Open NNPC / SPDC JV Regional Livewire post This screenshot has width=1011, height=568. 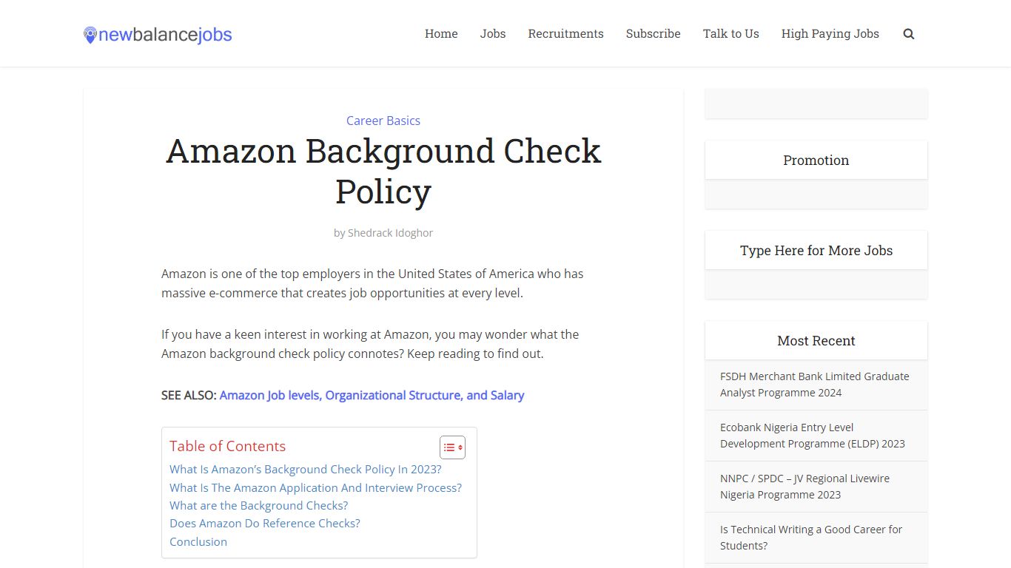pyautogui.click(x=805, y=487)
